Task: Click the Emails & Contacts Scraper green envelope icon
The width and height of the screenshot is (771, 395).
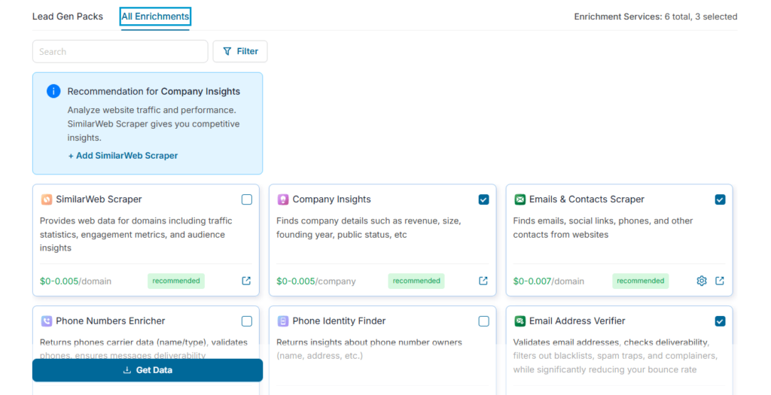Action: click(x=520, y=199)
